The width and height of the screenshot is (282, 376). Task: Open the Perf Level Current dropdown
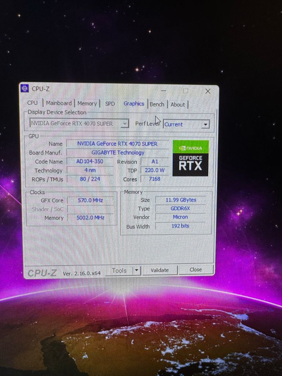pos(186,124)
